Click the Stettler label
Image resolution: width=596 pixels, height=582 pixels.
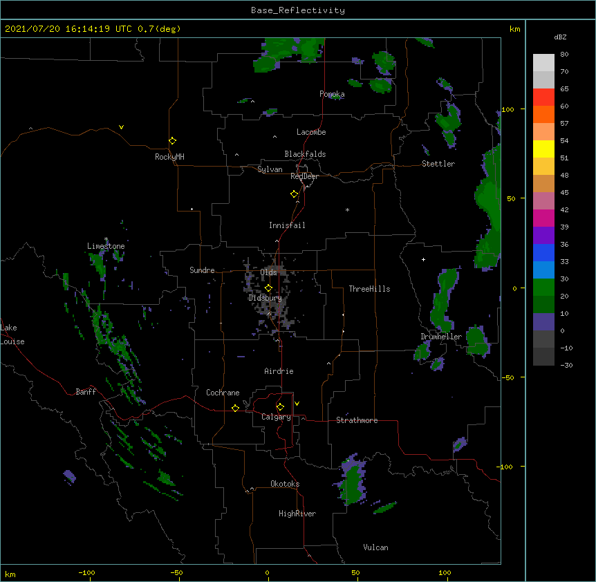(438, 164)
